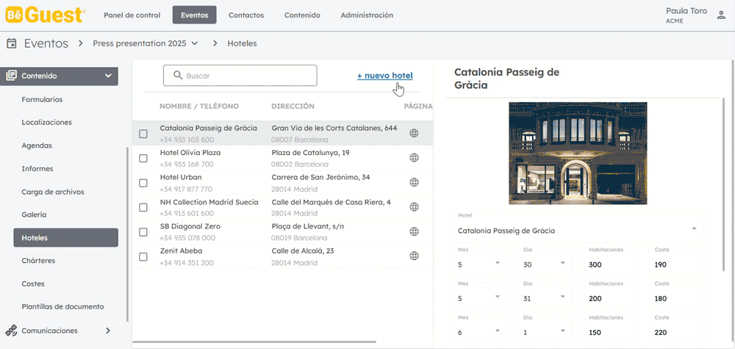Click the Comunicaciones satellite icon
Screen dimensions: 735x349
pos(11,330)
